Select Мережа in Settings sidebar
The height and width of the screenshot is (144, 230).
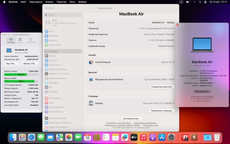63,40
